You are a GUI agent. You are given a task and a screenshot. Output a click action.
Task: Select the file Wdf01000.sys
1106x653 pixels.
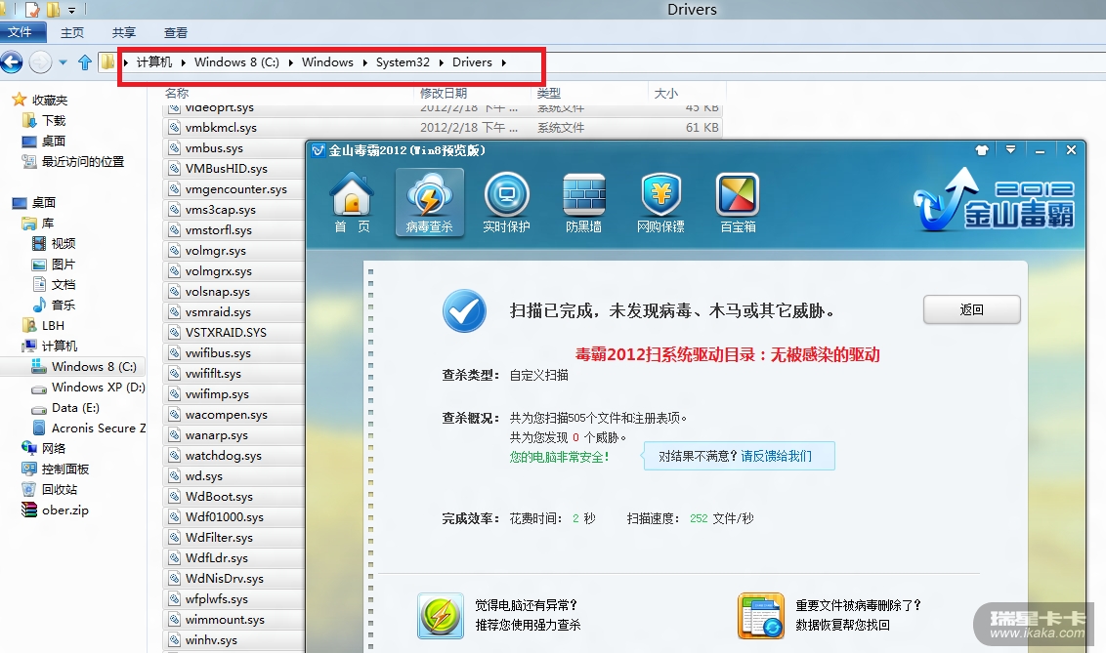tap(225, 516)
